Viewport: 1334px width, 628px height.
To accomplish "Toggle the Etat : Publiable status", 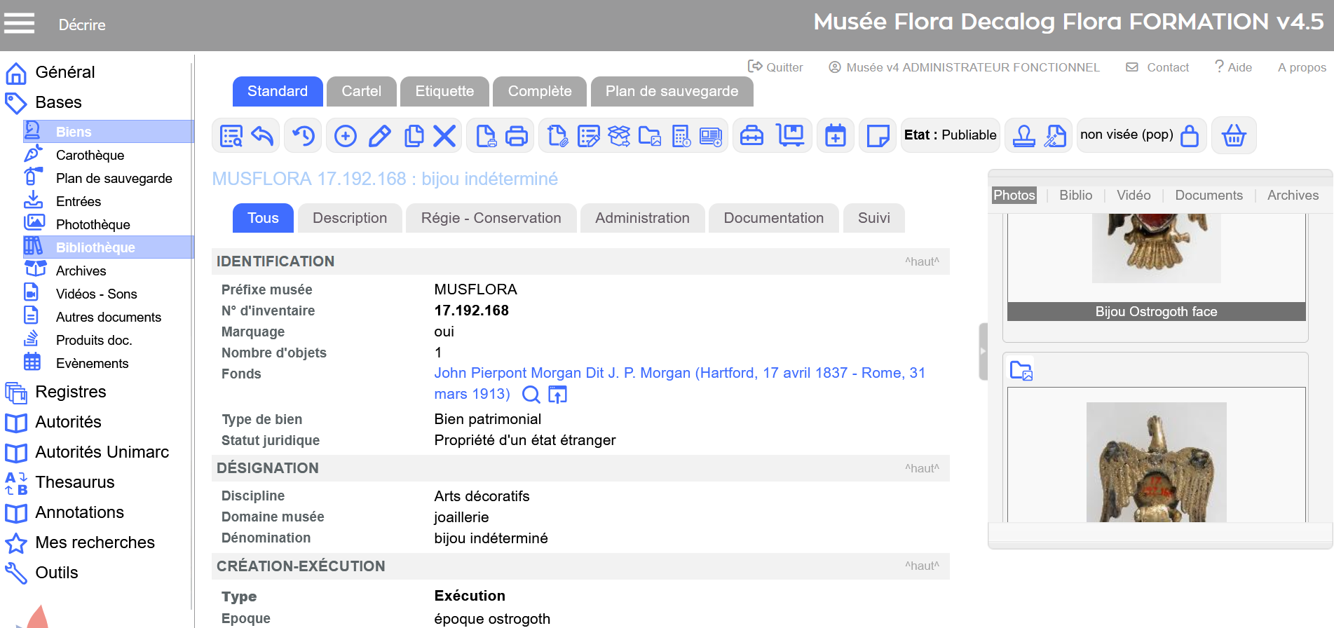I will click(950, 135).
